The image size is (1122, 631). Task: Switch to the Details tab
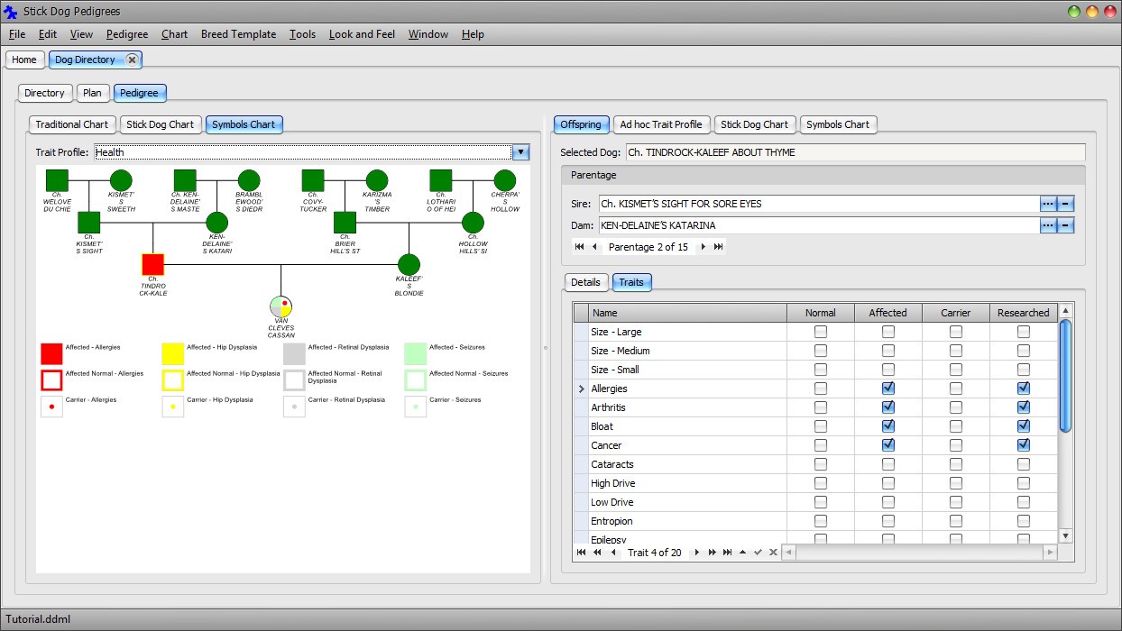585,282
